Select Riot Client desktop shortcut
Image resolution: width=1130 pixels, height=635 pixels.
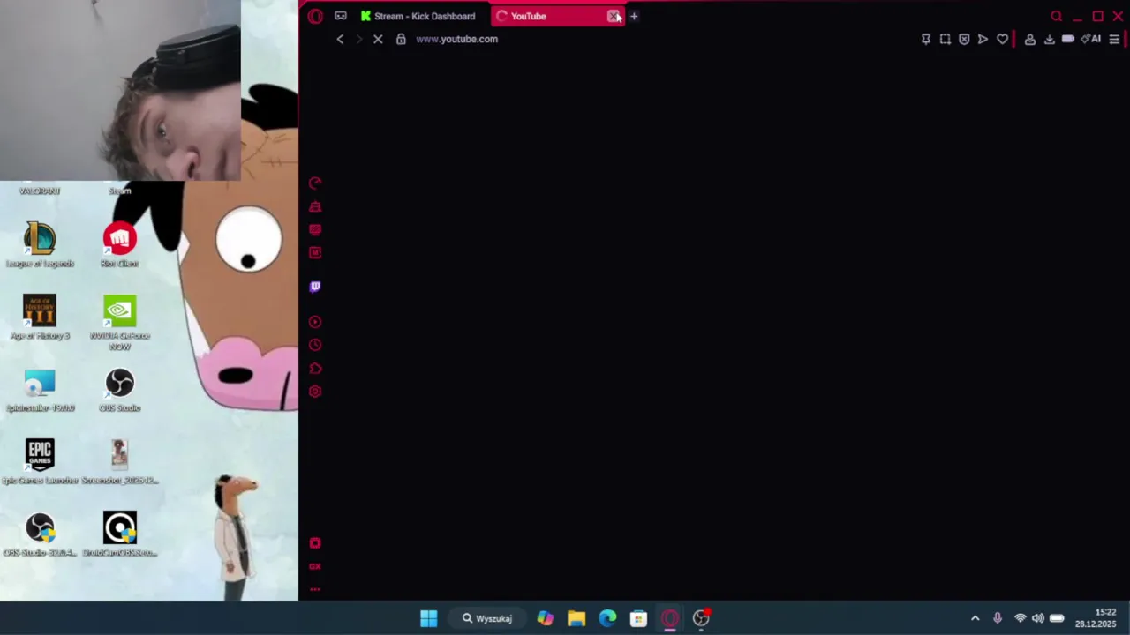tap(119, 245)
